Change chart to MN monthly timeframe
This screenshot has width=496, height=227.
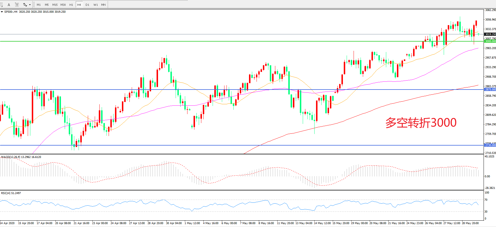(x=103, y=5)
